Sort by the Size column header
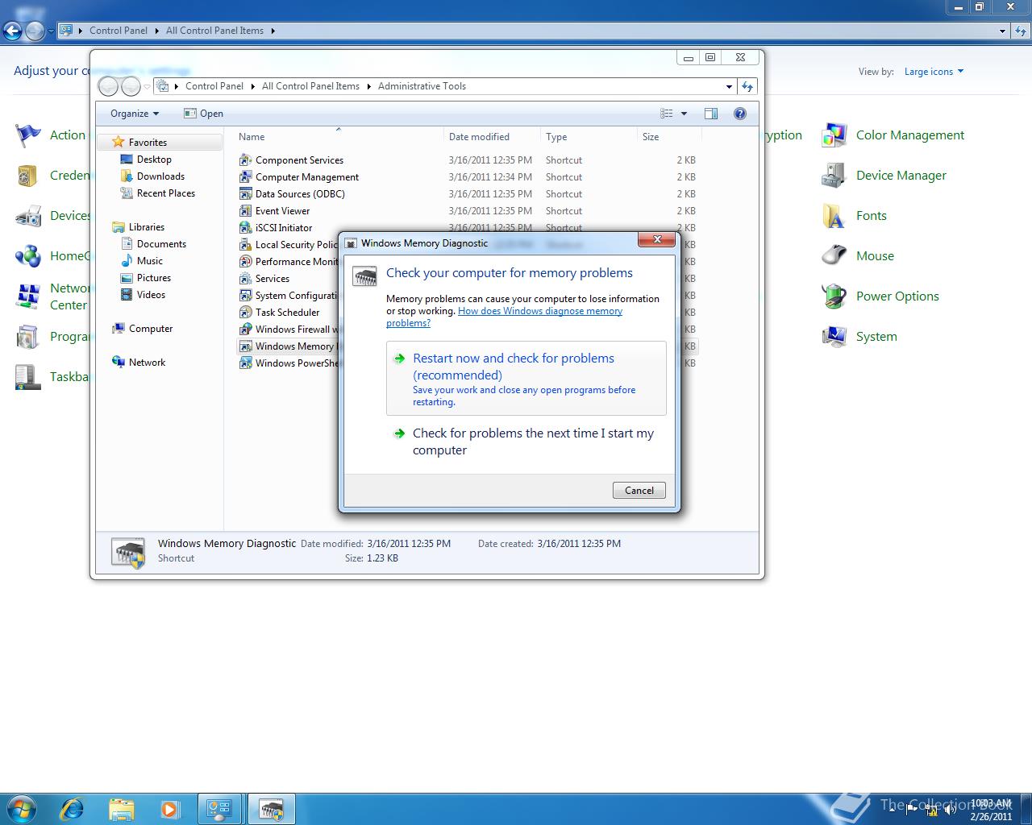 [x=669, y=137]
